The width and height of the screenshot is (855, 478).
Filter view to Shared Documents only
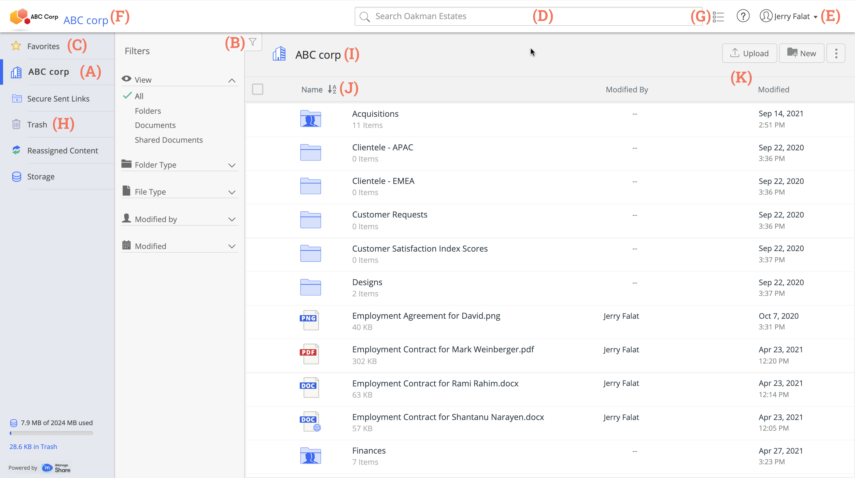(169, 140)
